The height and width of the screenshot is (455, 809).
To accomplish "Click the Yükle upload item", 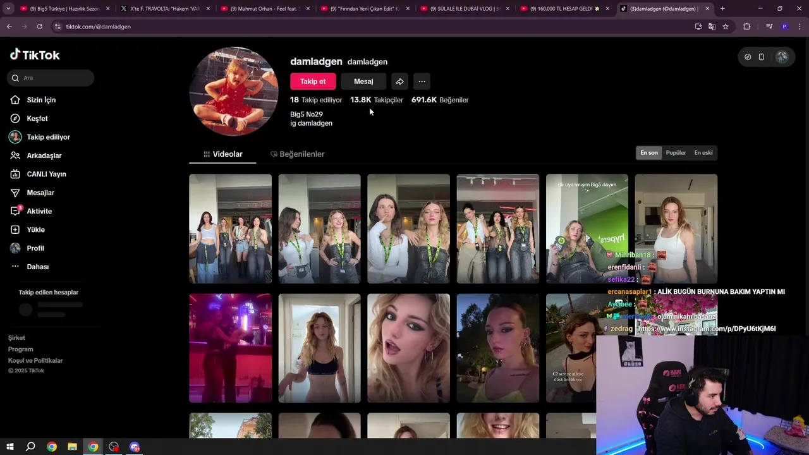I will [27, 229].
